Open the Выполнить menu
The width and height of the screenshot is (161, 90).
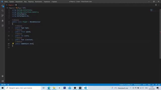point(38,2)
